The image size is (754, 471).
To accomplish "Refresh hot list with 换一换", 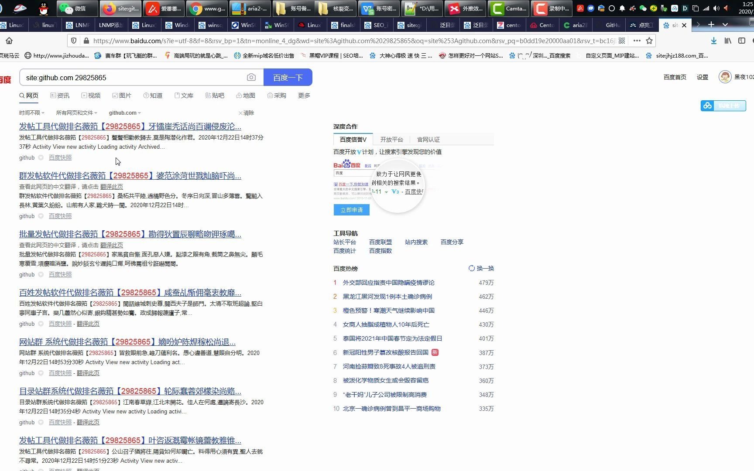I will pyautogui.click(x=481, y=268).
